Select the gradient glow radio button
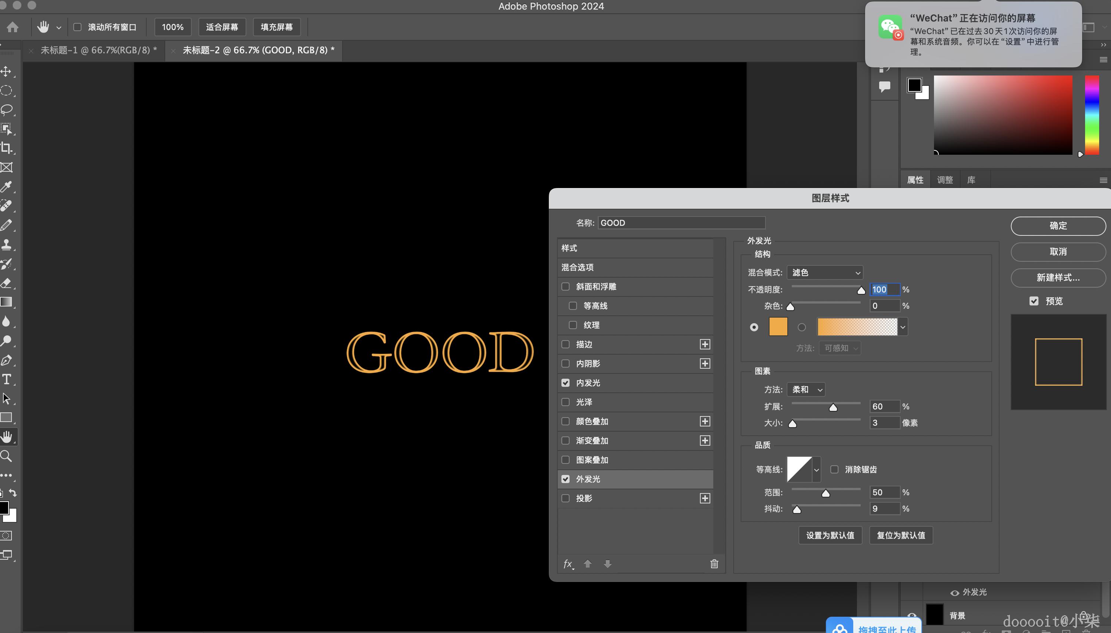The height and width of the screenshot is (633, 1111). click(x=801, y=327)
